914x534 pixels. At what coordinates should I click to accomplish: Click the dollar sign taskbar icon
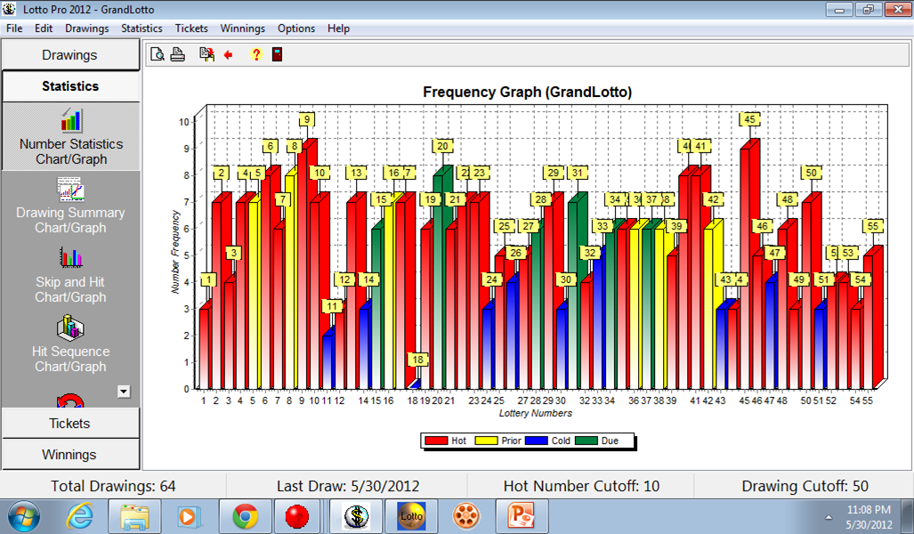[x=356, y=516]
